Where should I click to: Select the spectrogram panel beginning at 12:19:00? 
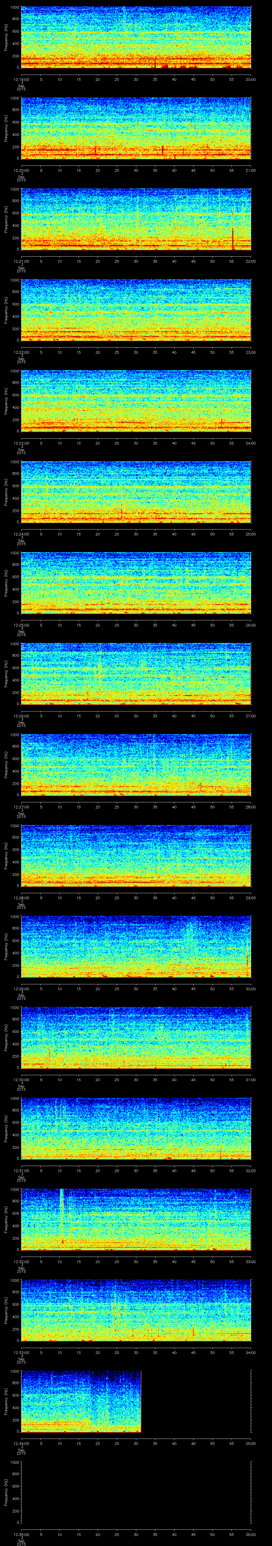(x=136, y=37)
